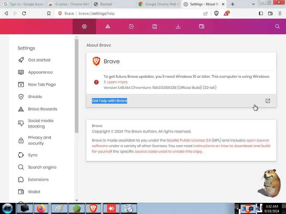Reload the page
286x214 pixels.
tap(24, 13)
